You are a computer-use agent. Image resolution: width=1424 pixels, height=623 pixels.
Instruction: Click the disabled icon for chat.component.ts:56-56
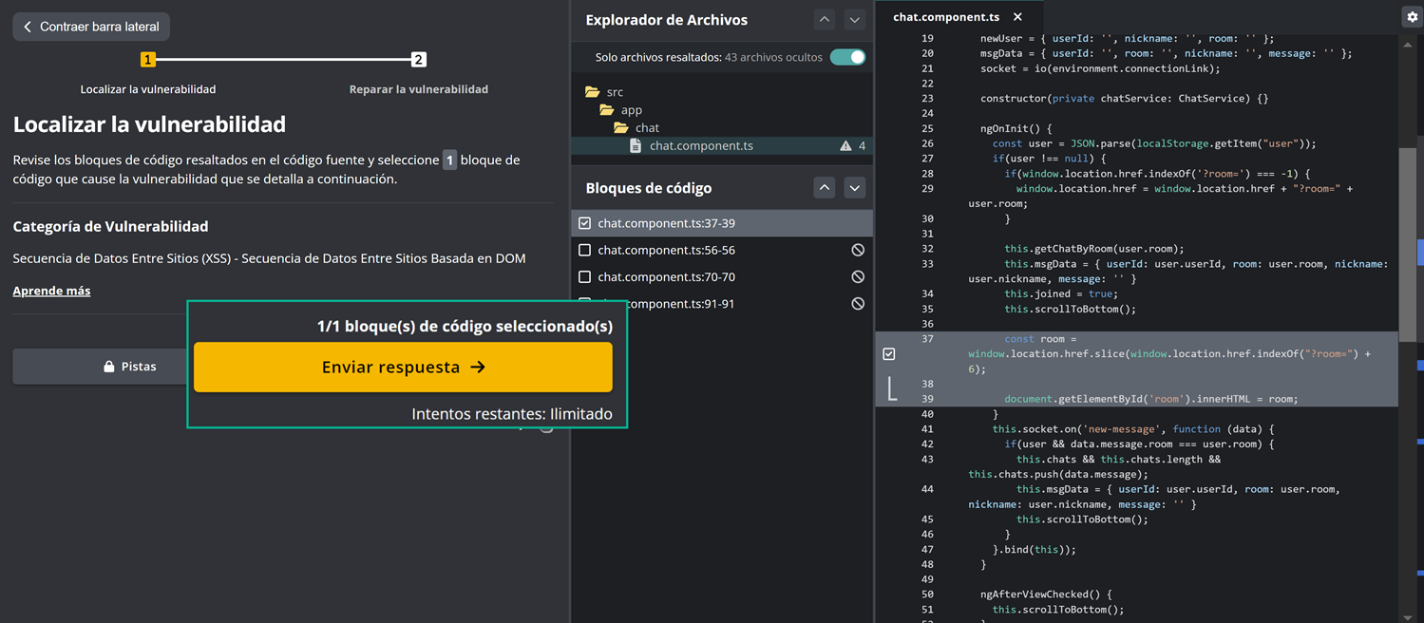tap(857, 250)
